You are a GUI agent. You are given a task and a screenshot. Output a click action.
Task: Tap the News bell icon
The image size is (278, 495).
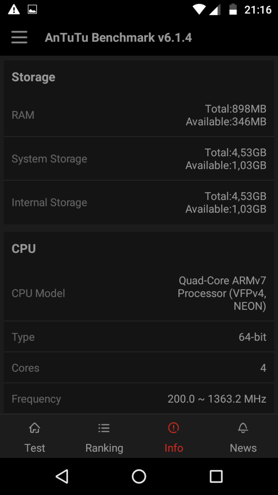coord(243,428)
